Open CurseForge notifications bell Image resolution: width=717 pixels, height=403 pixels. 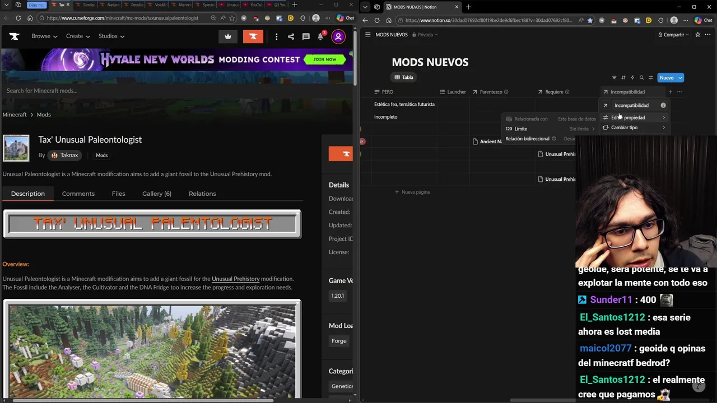[x=320, y=36]
